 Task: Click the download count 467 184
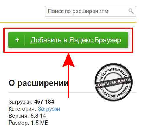click(x=44, y=102)
